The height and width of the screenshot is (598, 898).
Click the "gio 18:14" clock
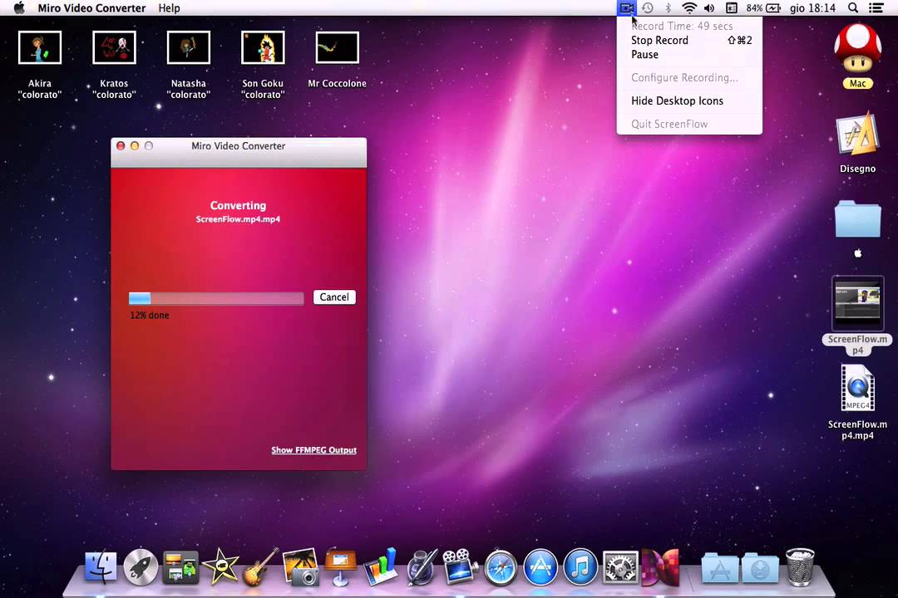[x=812, y=8]
